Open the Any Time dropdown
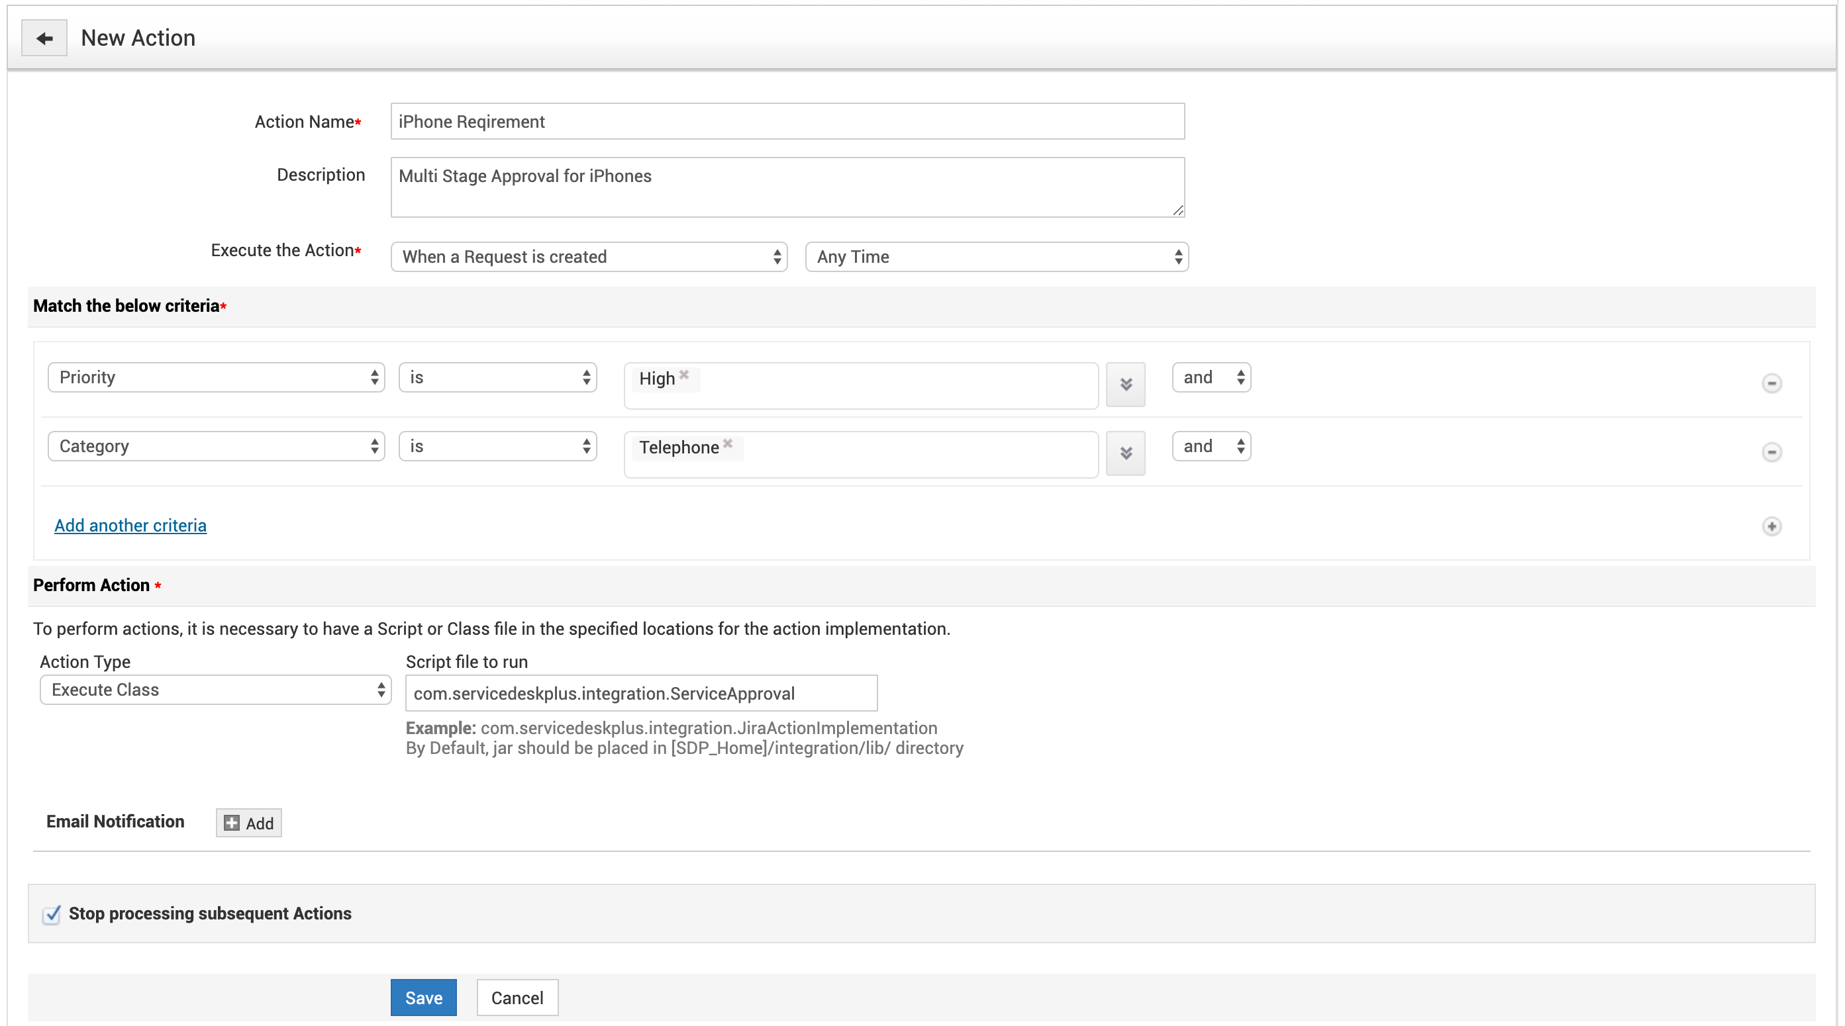 [996, 257]
